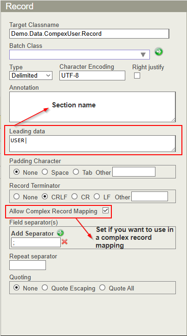Choose None for Record Terminator
Image resolution: width=187 pixels, height=336 pixels.
click(x=17, y=197)
